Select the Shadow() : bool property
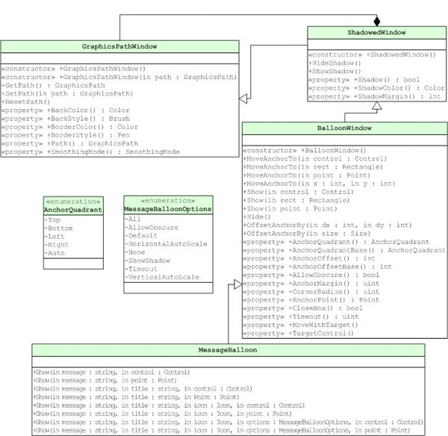Image resolution: width=448 pixels, height=436 pixels. (364, 80)
